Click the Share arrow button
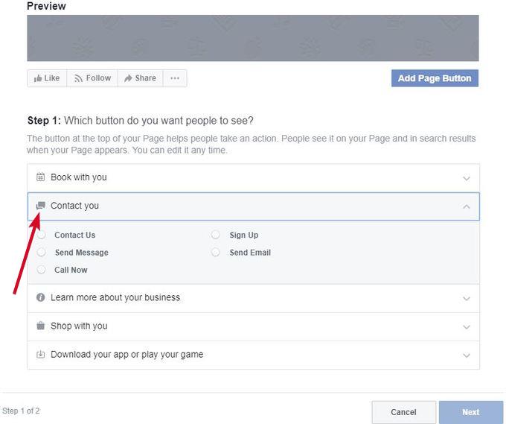 point(140,78)
